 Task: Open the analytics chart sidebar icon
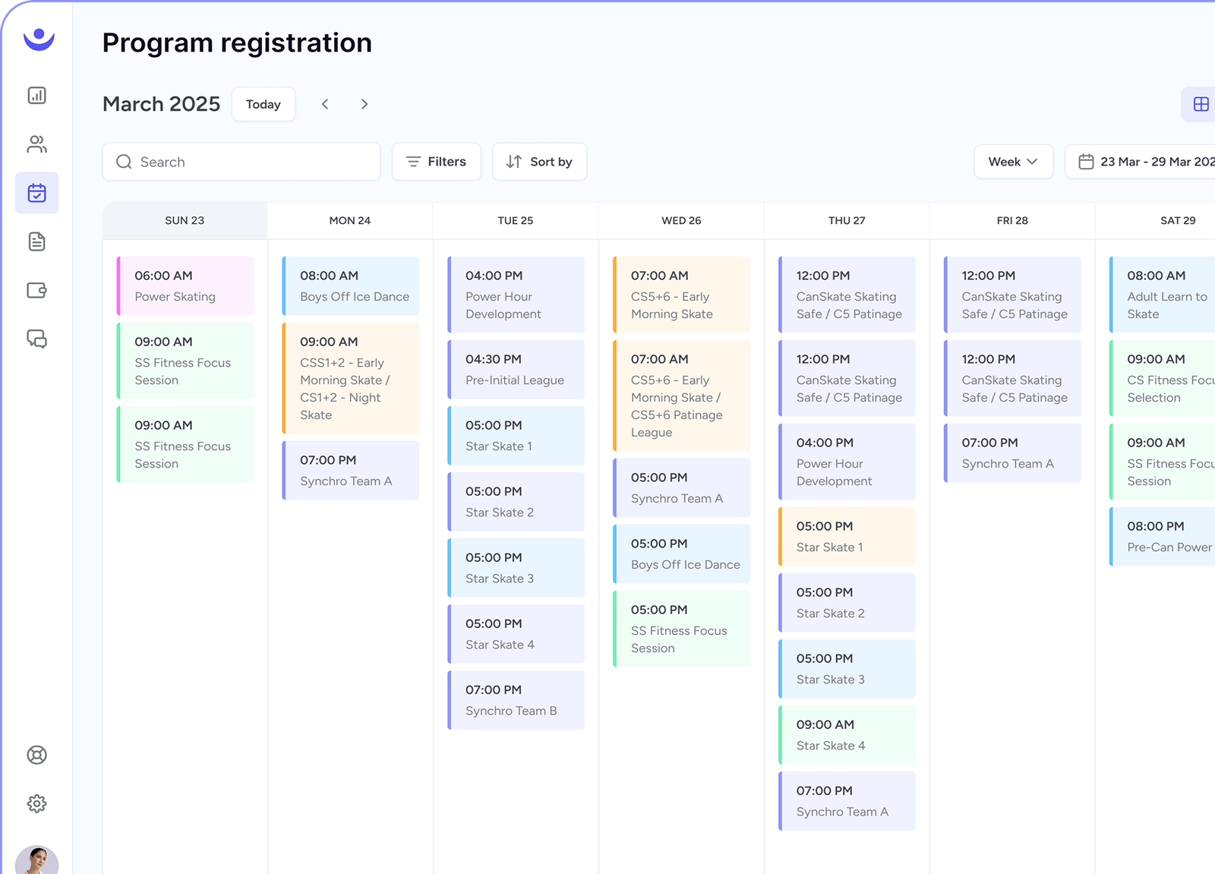click(36, 95)
